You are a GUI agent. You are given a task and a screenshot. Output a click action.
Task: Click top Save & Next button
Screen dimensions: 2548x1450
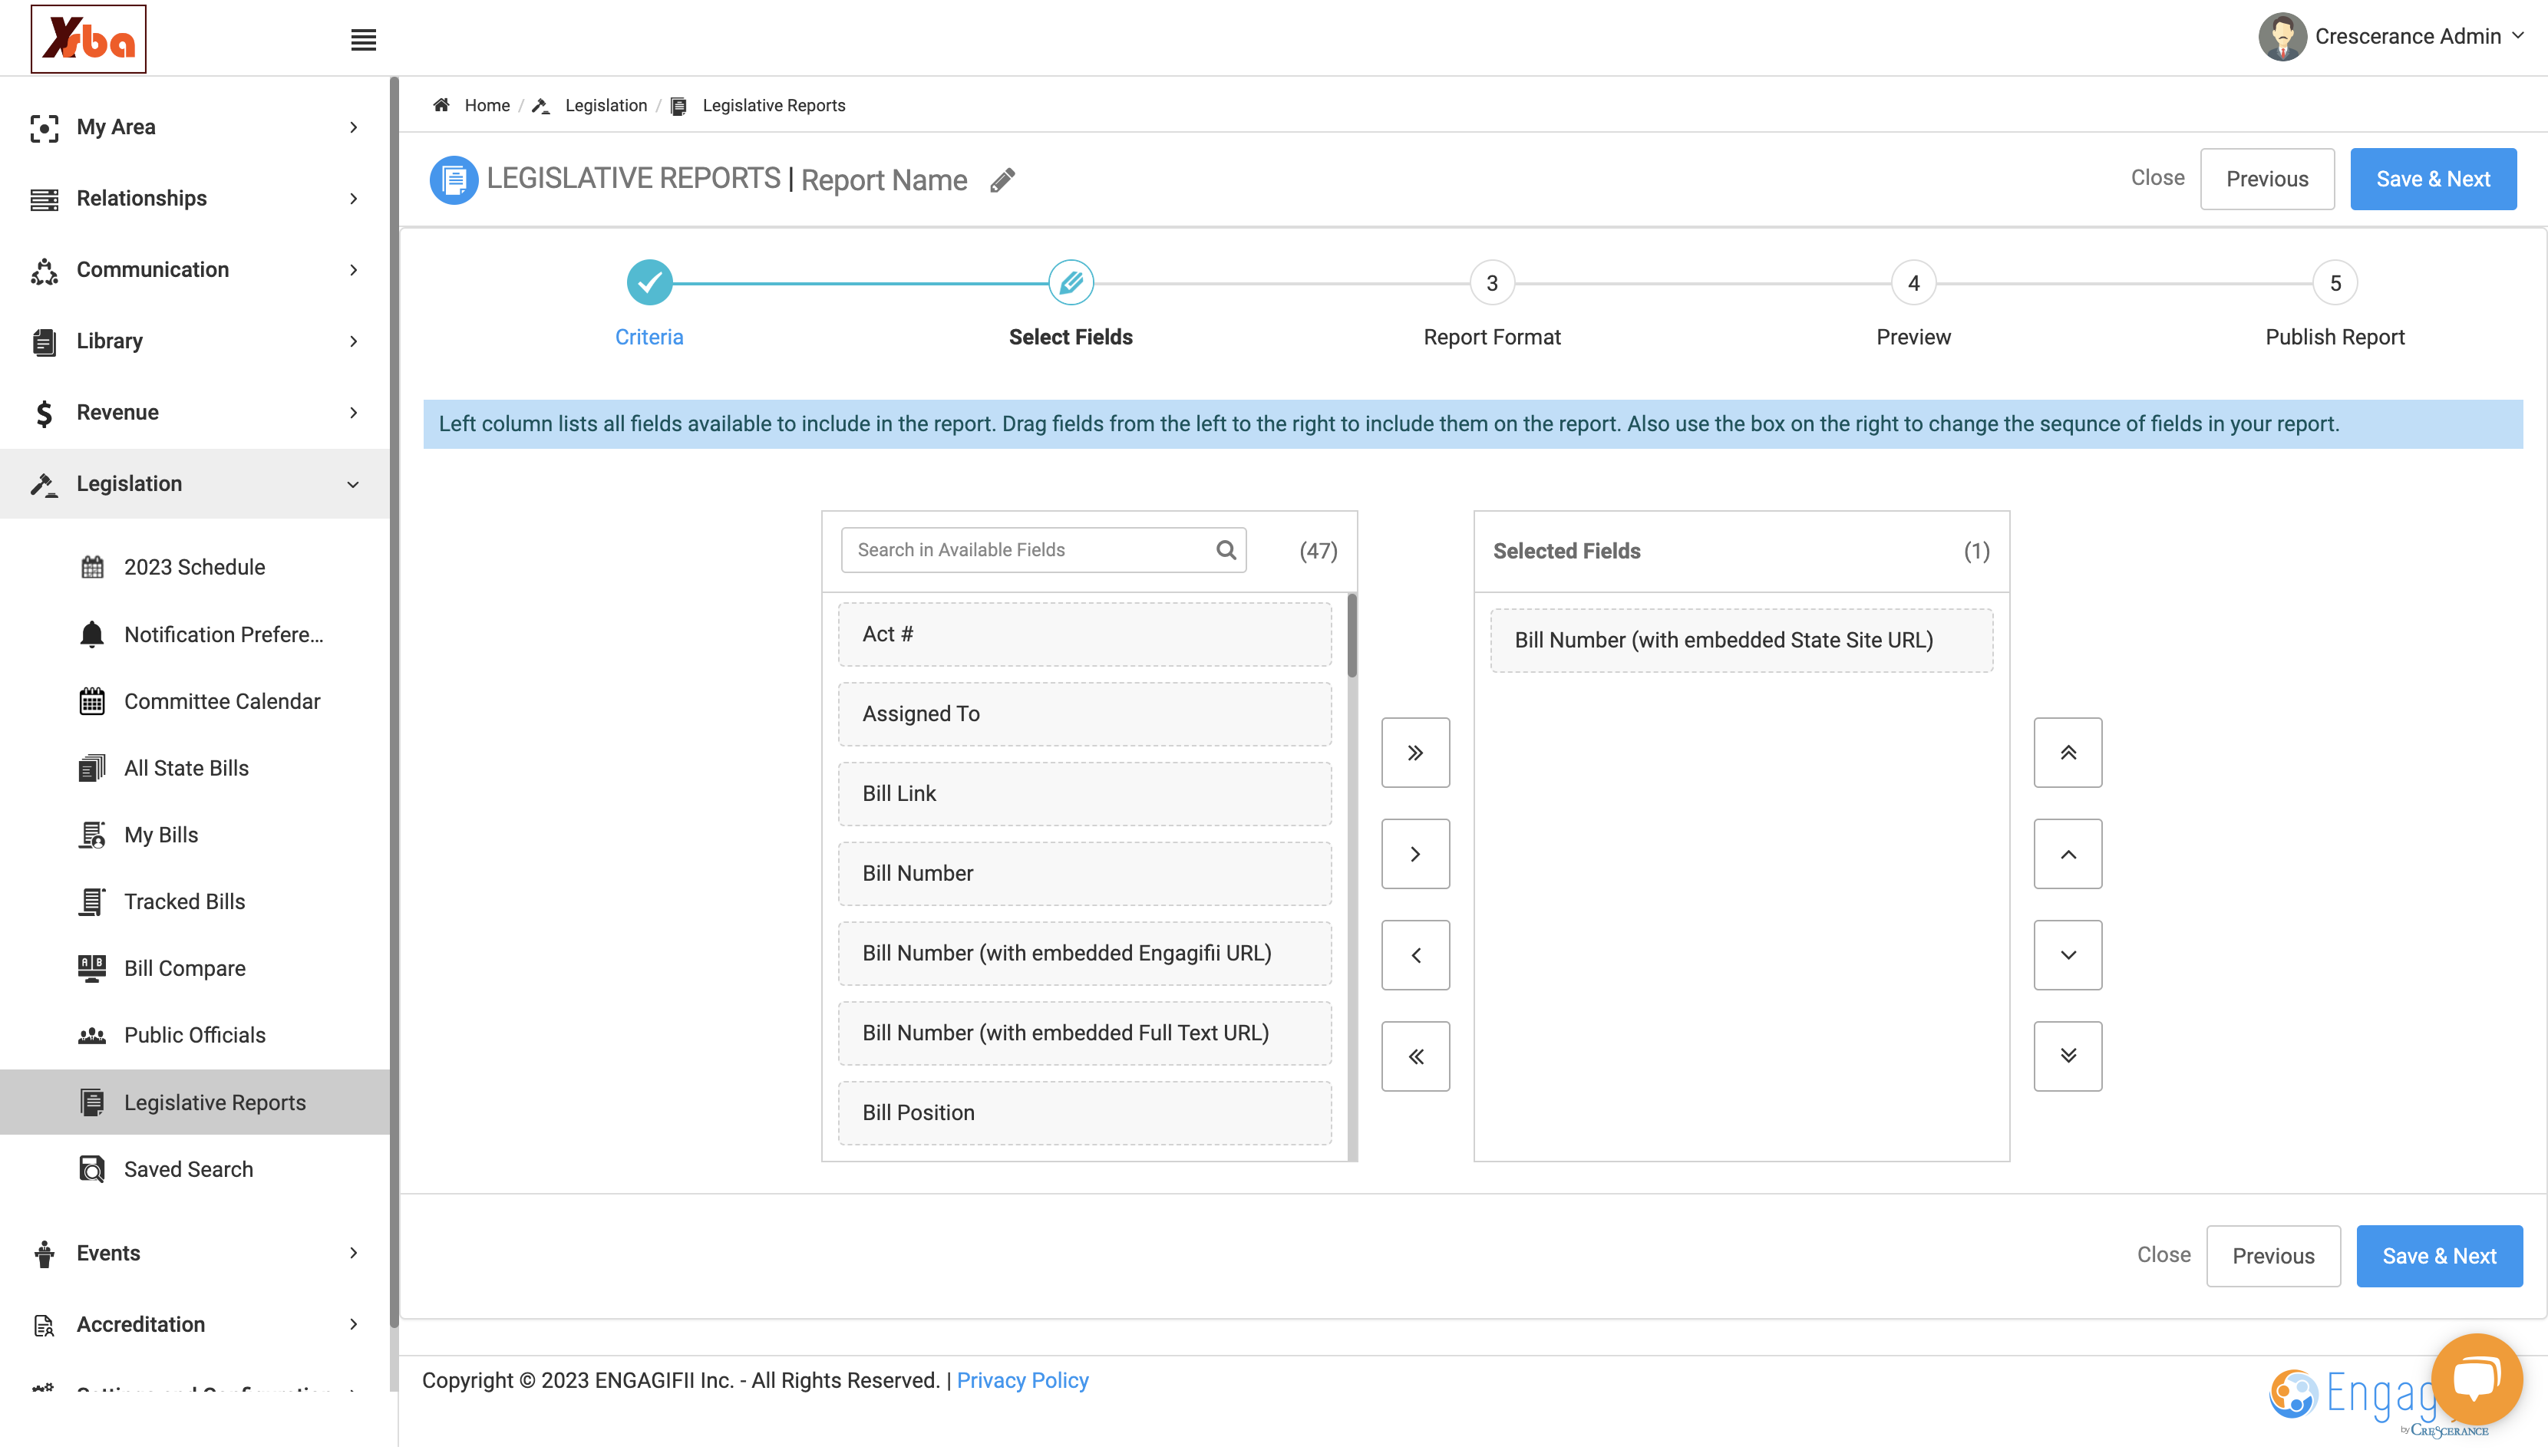2432,180
